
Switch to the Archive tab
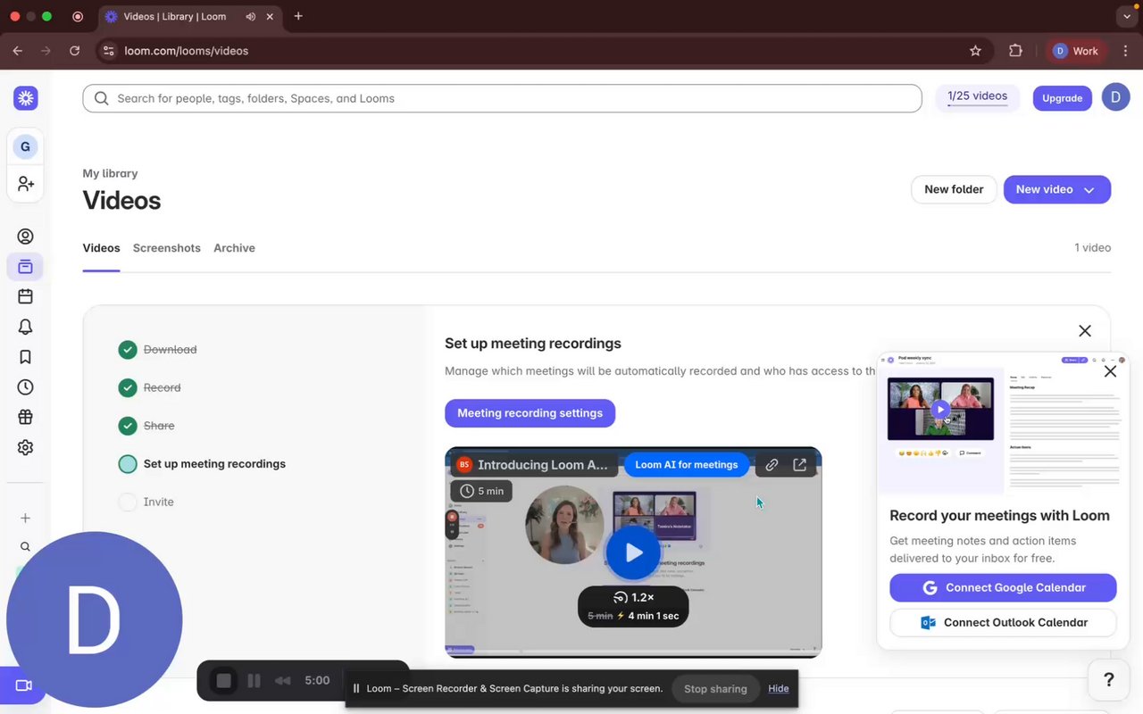[234, 248]
